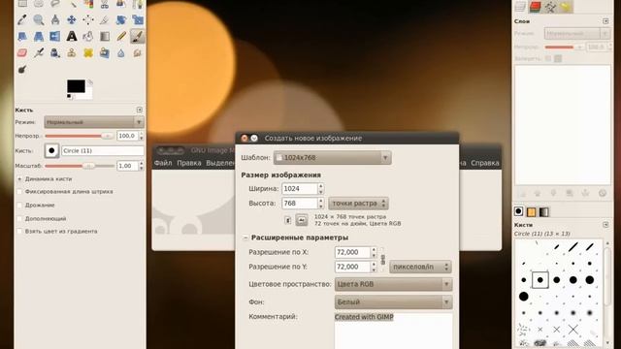Viewport: 621px width, 349px height.
Task: Toggle the resolution chain link
Action: [x=382, y=260]
